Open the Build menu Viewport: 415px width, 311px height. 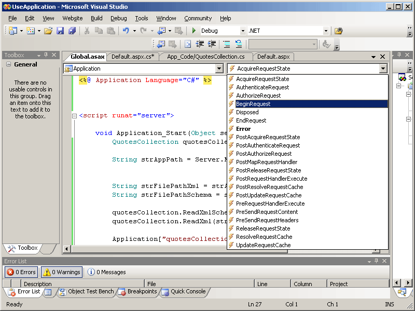click(96, 18)
